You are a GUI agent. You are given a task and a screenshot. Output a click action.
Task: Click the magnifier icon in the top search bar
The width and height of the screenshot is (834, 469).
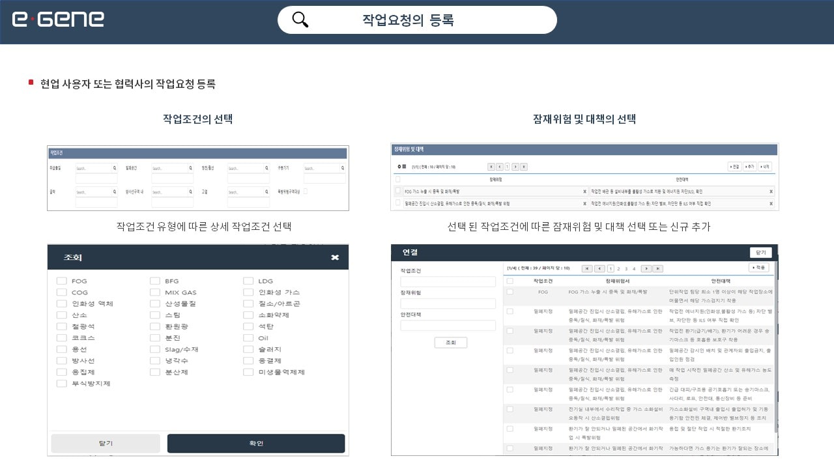point(300,20)
